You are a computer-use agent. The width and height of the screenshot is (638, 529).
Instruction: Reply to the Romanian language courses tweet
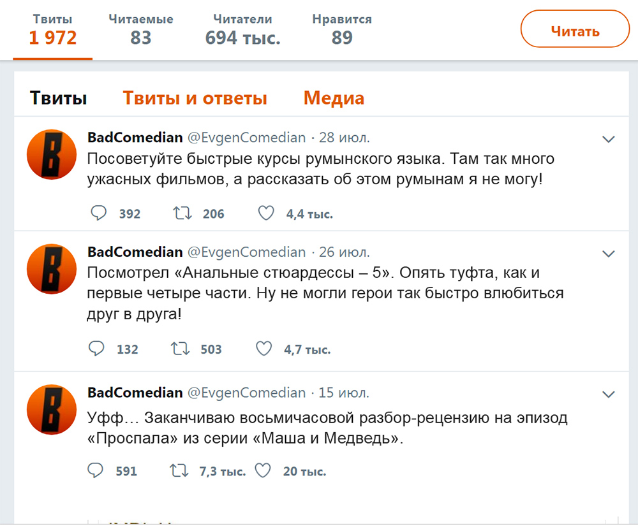click(99, 214)
